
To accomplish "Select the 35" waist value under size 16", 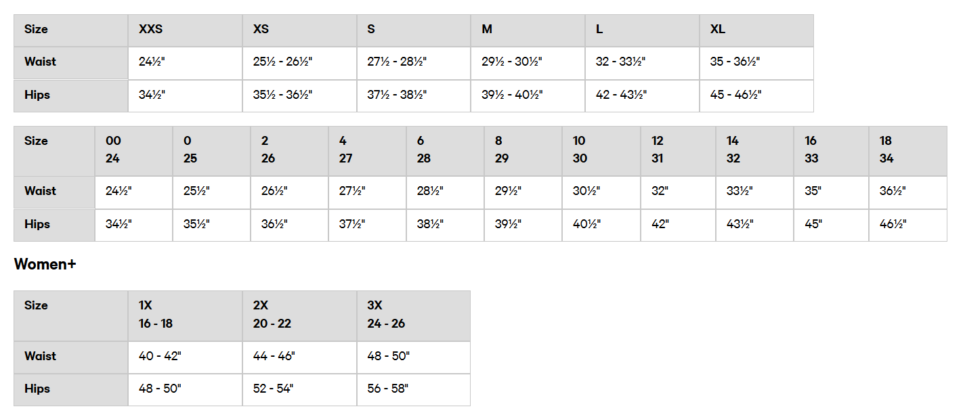I will point(831,192).
